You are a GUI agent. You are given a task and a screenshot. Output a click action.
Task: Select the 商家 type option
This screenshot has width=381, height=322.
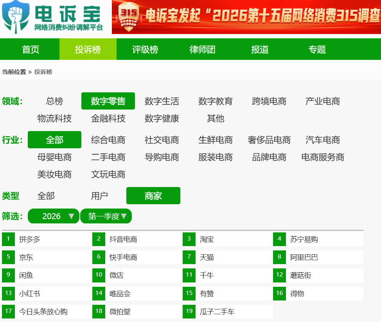coord(153,196)
